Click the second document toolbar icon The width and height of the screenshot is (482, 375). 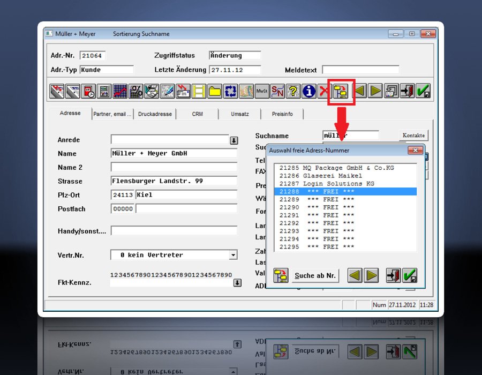[x=72, y=91]
